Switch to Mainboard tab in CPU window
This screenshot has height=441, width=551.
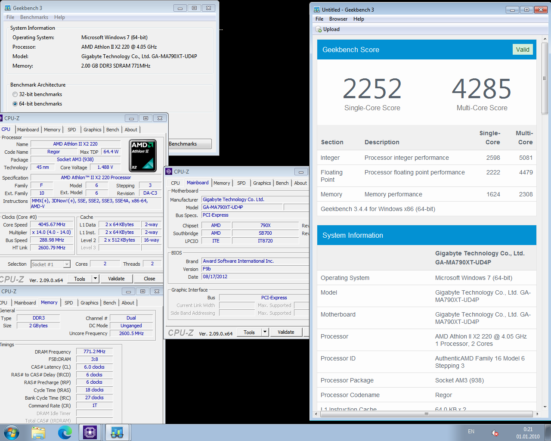coord(28,130)
